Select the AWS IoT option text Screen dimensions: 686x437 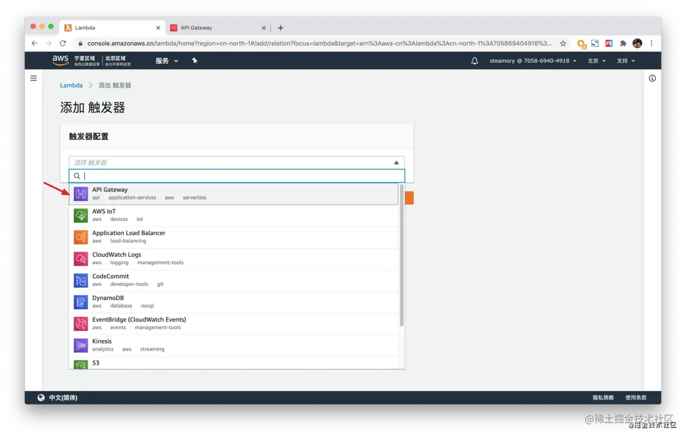104,211
